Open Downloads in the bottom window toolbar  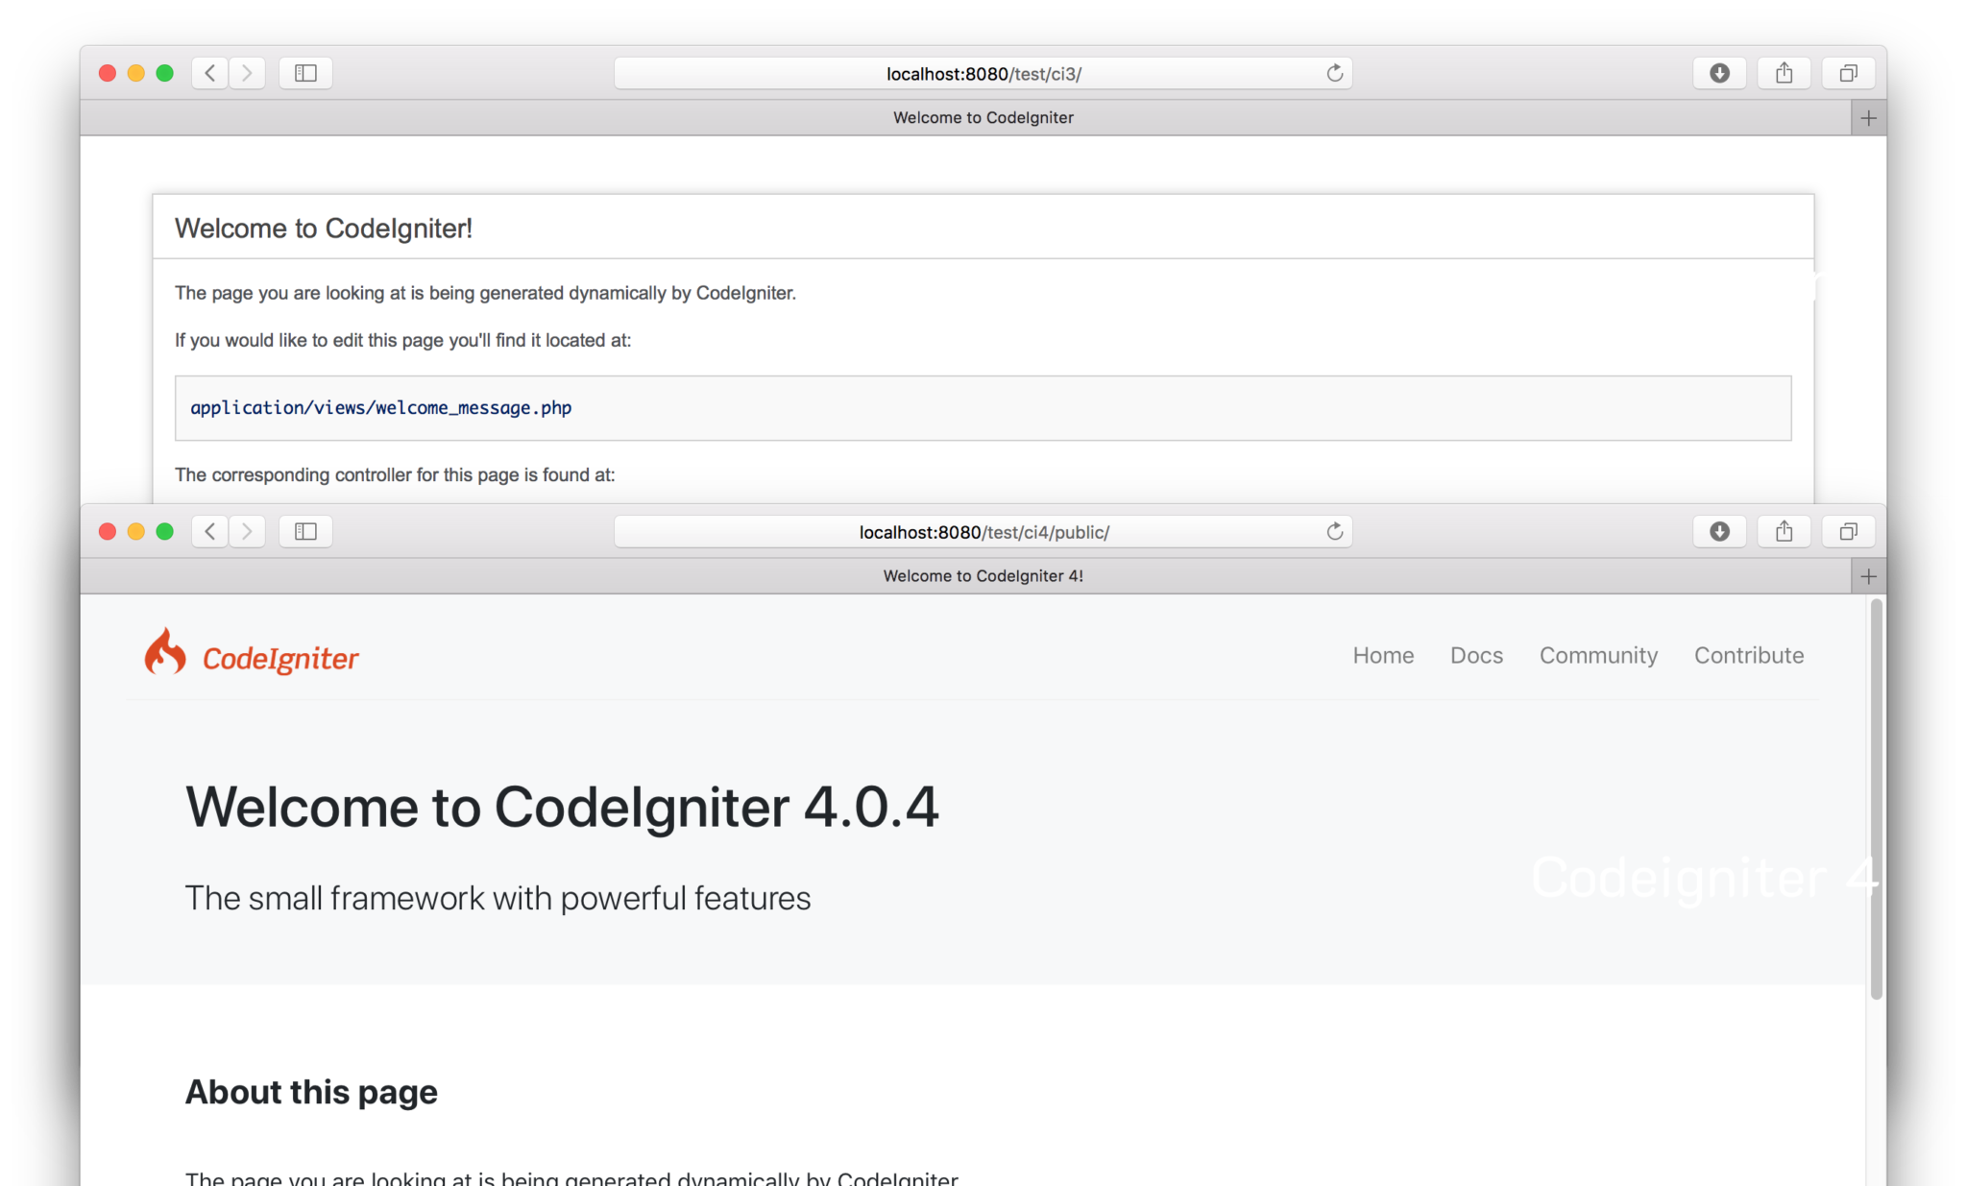pyautogui.click(x=1719, y=531)
